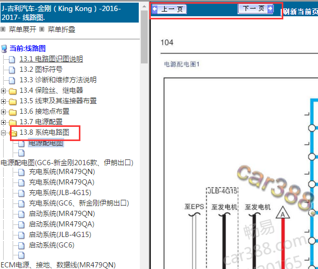Open 启动系统(MR479QN) diagram
This screenshot has width=318, height=269.
tap(62, 214)
